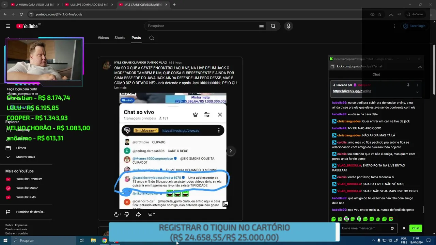Open emoji picker in Kick message box

pyautogui.click(x=392, y=228)
